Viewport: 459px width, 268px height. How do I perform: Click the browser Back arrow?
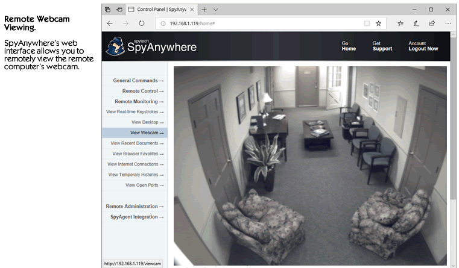(110, 23)
